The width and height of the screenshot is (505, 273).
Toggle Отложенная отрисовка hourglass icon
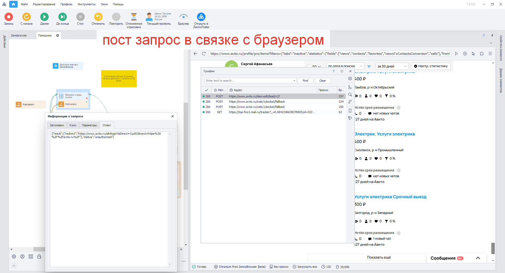pos(134,17)
